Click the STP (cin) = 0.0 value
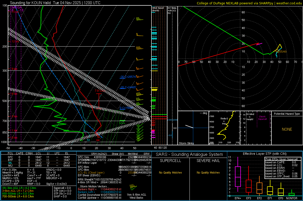The image size is (303, 201). (x=62, y=191)
